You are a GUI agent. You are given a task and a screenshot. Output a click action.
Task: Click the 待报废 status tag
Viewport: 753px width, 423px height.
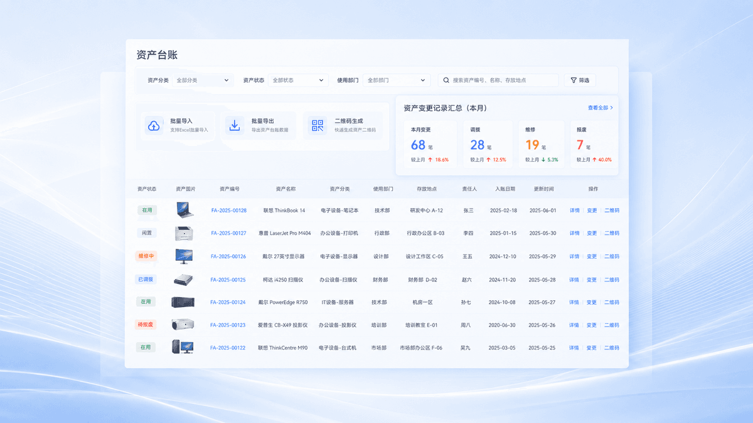pyautogui.click(x=146, y=325)
